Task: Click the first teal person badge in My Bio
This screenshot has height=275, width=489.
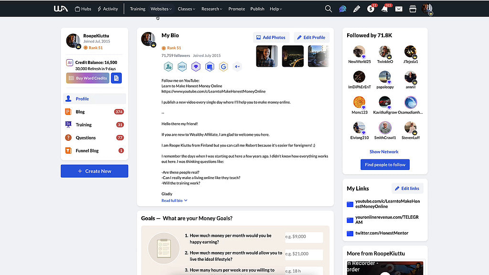Action: 169,66
